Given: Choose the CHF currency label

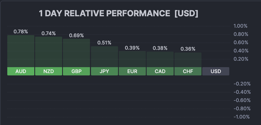Looking at the screenshot, I should click(x=188, y=71).
